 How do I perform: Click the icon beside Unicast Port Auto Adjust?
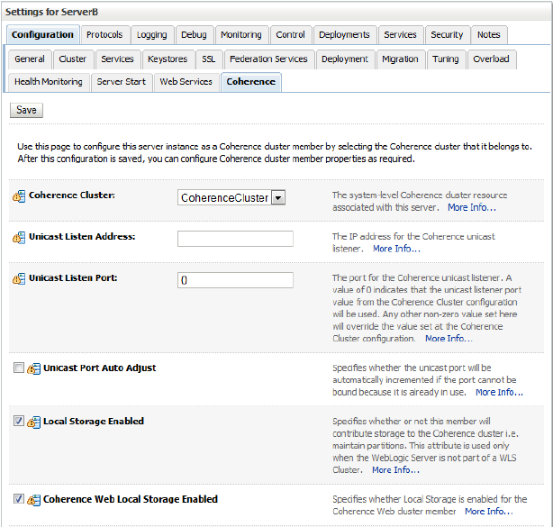pos(33,369)
